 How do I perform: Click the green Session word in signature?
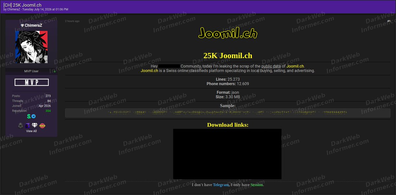click(257, 185)
